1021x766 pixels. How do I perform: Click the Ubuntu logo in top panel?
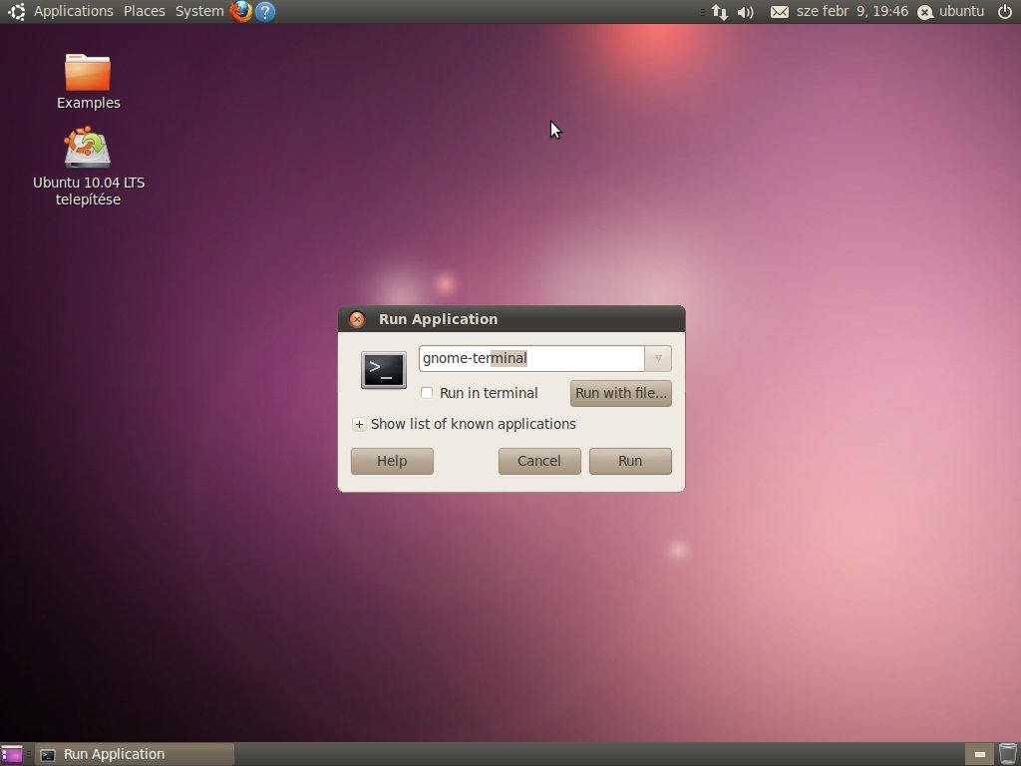pos(16,11)
